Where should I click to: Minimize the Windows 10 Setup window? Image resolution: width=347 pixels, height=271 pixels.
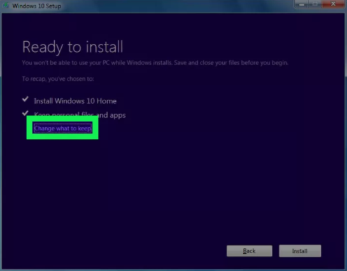coord(302,4)
